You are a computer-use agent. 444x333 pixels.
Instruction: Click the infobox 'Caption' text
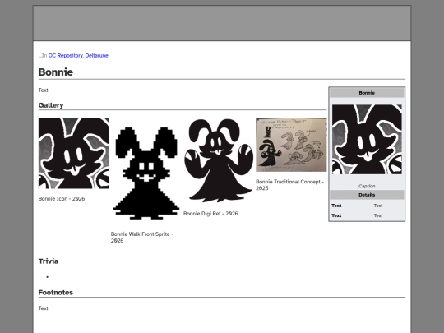pos(367,186)
